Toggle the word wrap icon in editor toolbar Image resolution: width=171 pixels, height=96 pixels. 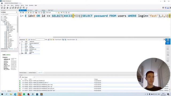pos(69,13)
